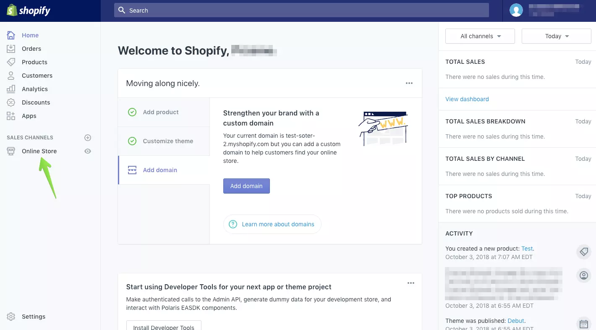Click the user account activity icon
The width and height of the screenshot is (596, 330).
(x=583, y=275)
